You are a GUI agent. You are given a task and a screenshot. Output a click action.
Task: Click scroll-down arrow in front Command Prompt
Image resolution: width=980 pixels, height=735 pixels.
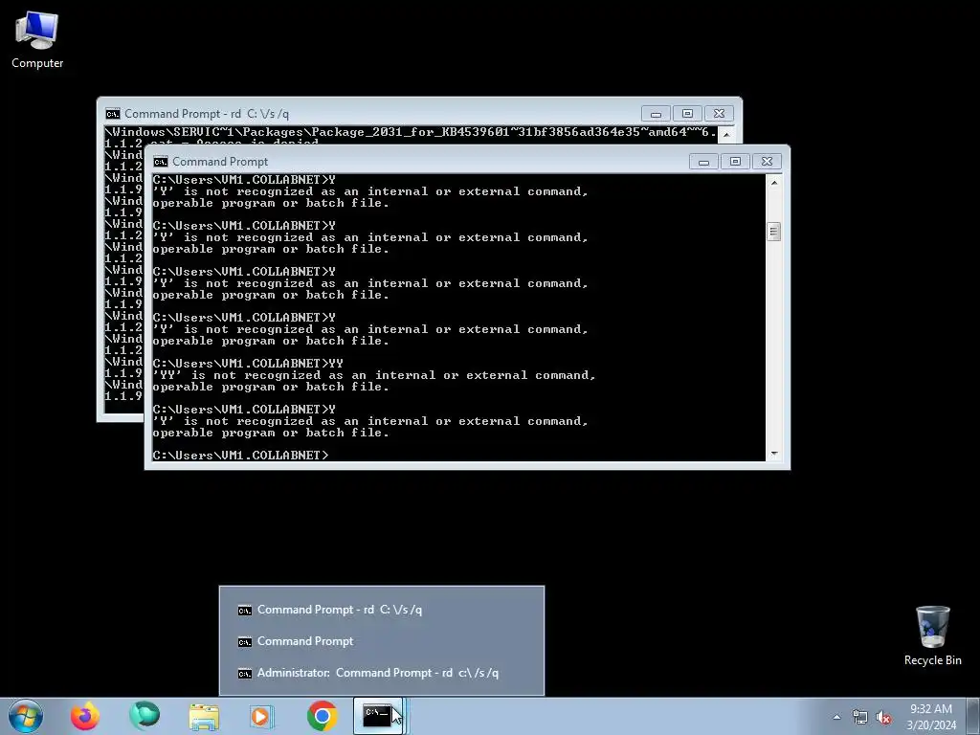pyautogui.click(x=773, y=454)
